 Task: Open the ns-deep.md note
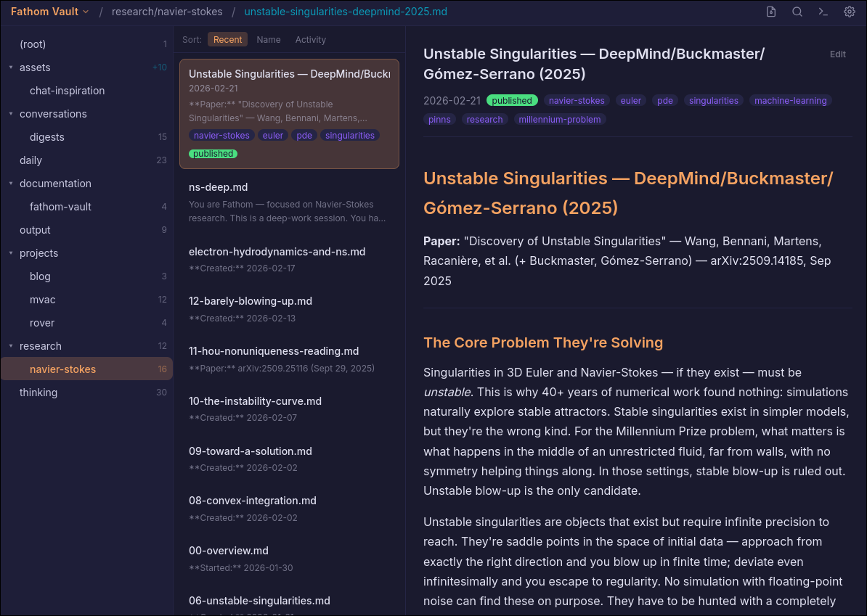point(218,186)
